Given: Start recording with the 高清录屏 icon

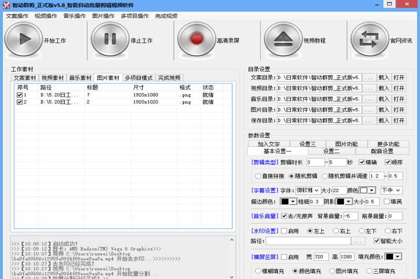Looking at the screenshot, I should [x=196, y=40].
